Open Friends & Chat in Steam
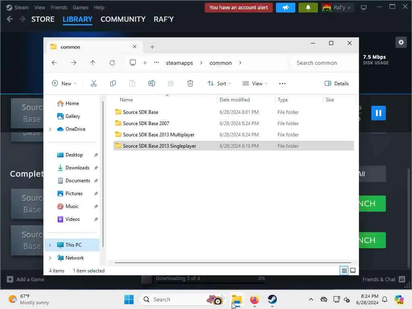Image resolution: width=412 pixels, height=309 pixels. tap(383, 279)
